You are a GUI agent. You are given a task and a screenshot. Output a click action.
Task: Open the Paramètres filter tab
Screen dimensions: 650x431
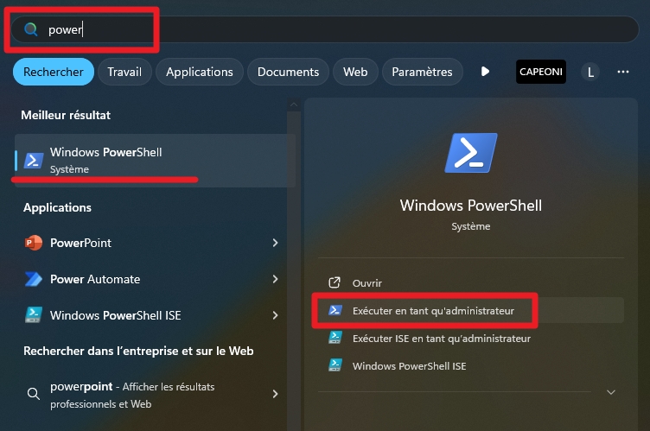(422, 72)
